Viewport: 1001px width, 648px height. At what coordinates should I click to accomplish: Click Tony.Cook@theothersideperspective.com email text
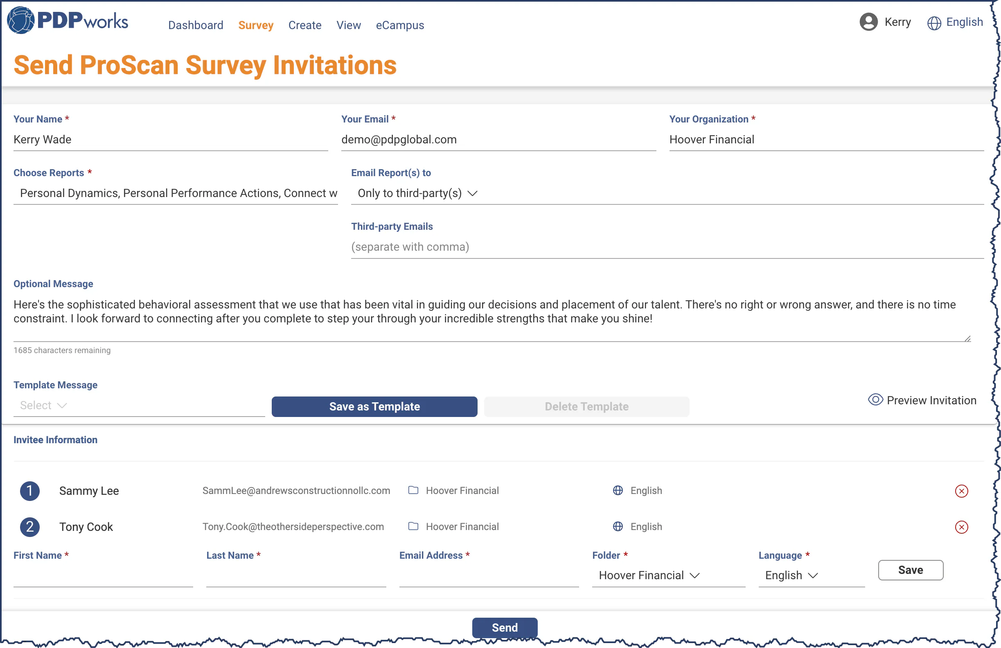[x=293, y=526]
